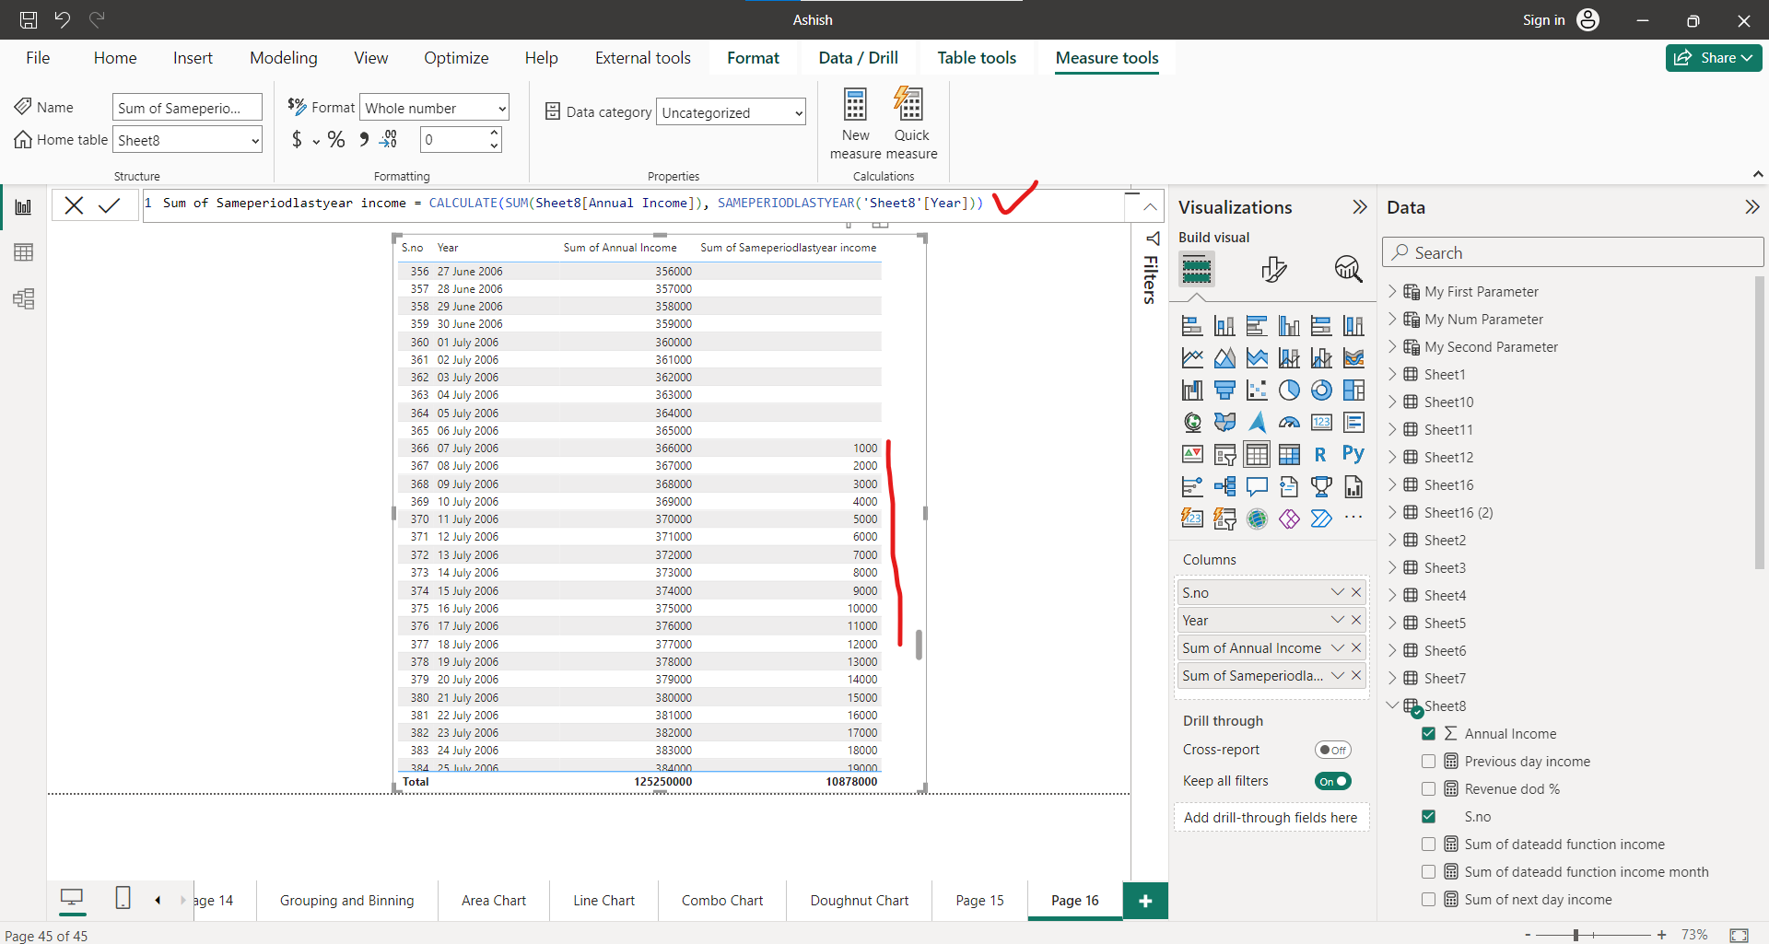This screenshot has width=1769, height=944.
Task: Select the Python visual
Action: pos(1353,454)
